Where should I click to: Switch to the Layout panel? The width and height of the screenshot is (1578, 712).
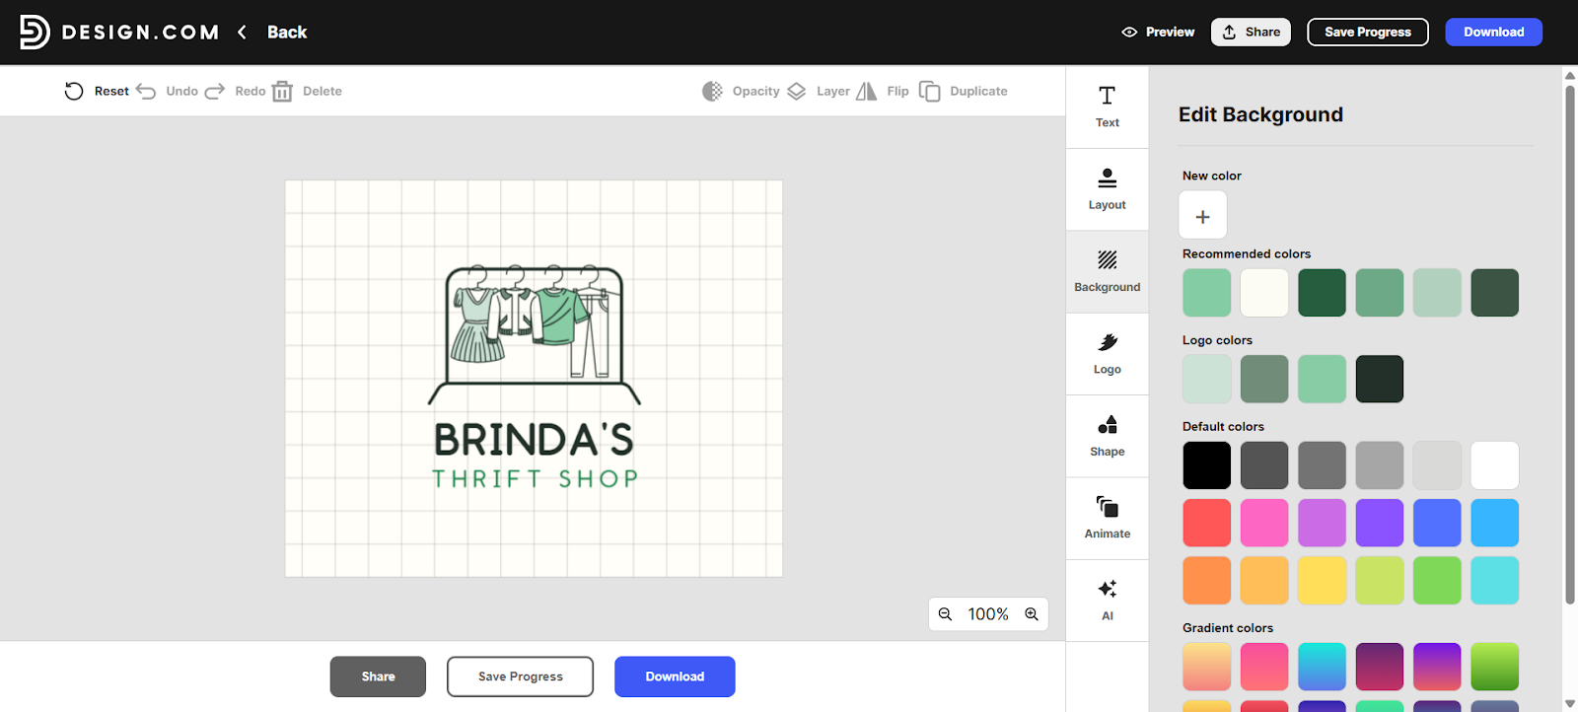click(1107, 189)
